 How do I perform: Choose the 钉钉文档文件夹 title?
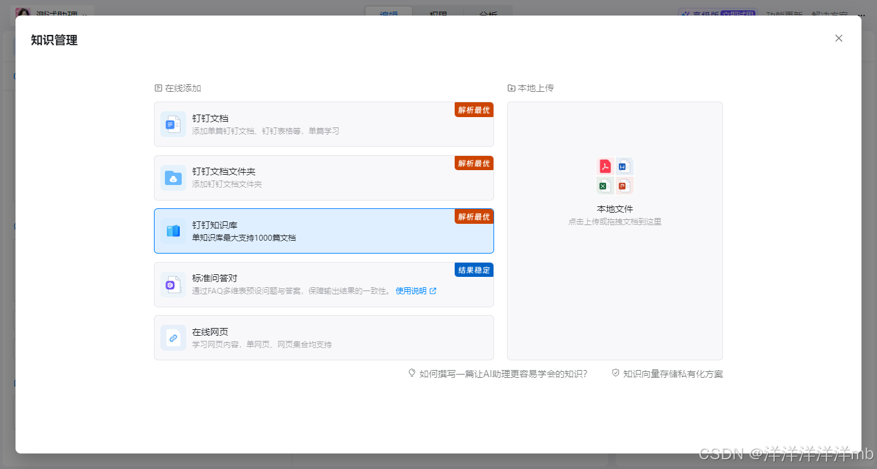pos(224,172)
